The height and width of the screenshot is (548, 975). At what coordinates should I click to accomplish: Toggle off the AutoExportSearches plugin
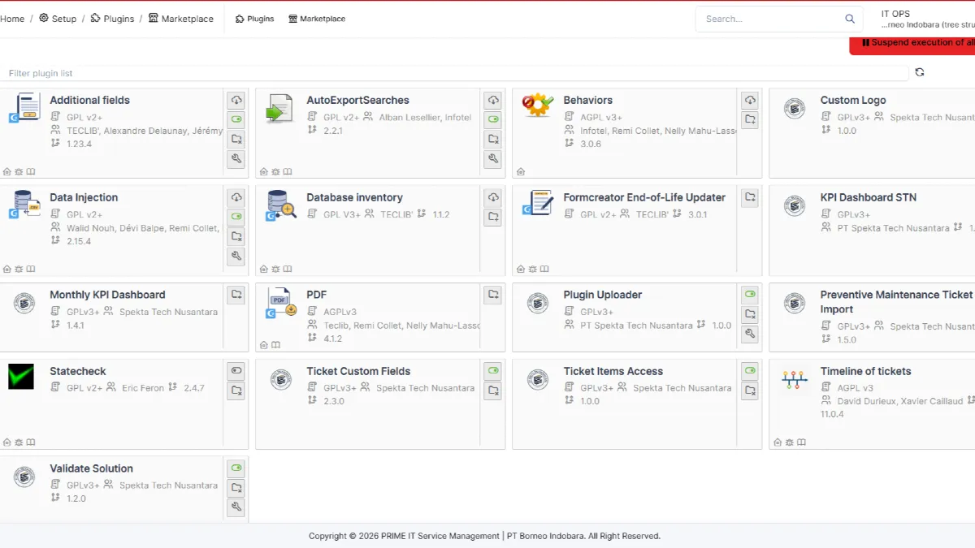[x=493, y=120]
